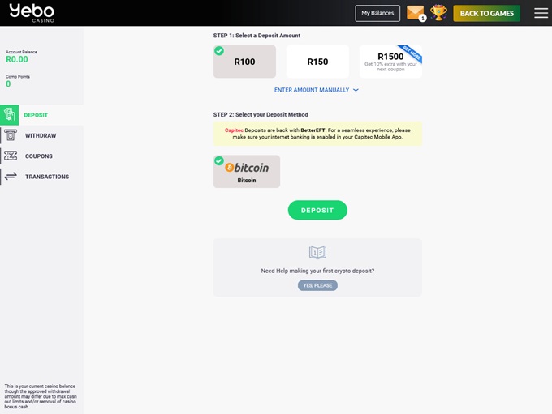
Task: Click the Back to Games button
Action: tap(486, 13)
